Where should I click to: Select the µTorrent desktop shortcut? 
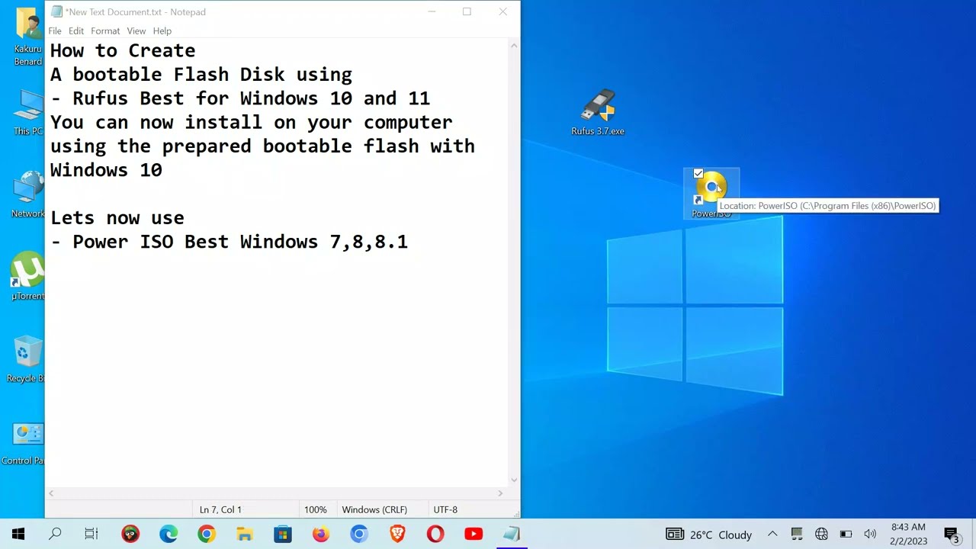(x=29, y=276)
